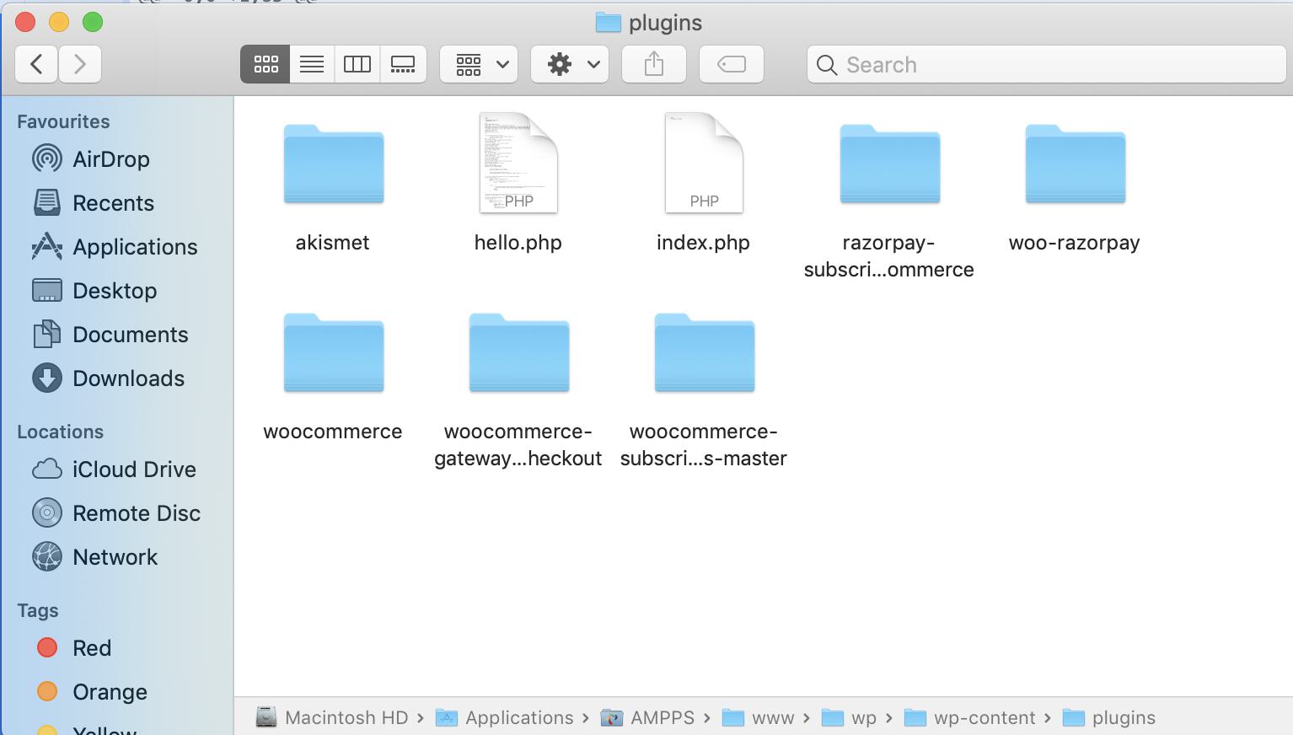The height and width of the screenshot is (735, 1293).
Task: Focus the Search field
Action: click(1046, 65)
